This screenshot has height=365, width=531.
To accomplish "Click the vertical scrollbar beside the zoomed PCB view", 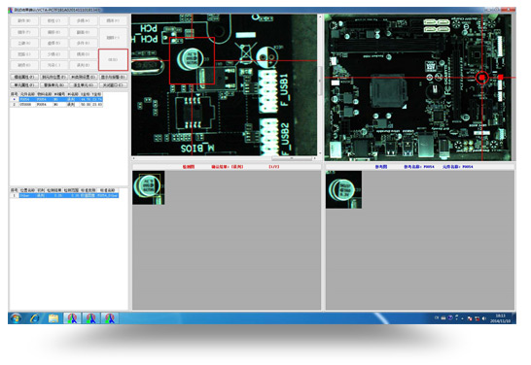I will (319, 84).
